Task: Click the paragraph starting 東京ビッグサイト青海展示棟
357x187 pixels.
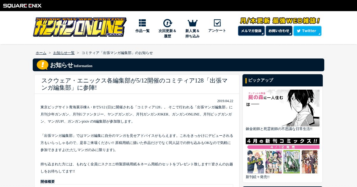Action: [137, 114]
